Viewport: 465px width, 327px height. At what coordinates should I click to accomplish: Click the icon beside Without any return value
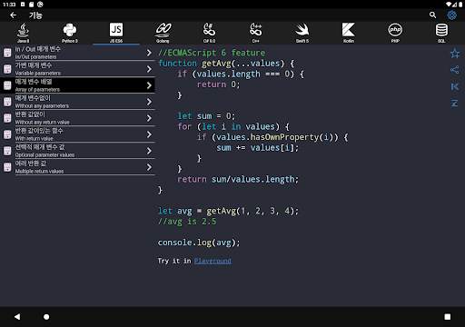7,118
